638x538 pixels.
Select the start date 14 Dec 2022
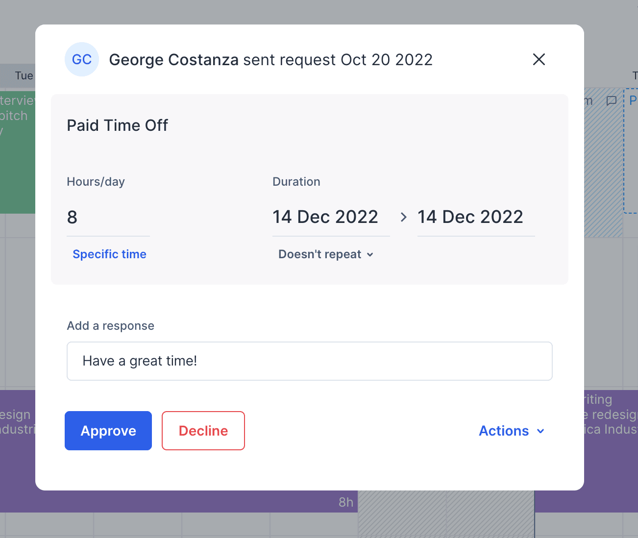[x=325, y=217]
